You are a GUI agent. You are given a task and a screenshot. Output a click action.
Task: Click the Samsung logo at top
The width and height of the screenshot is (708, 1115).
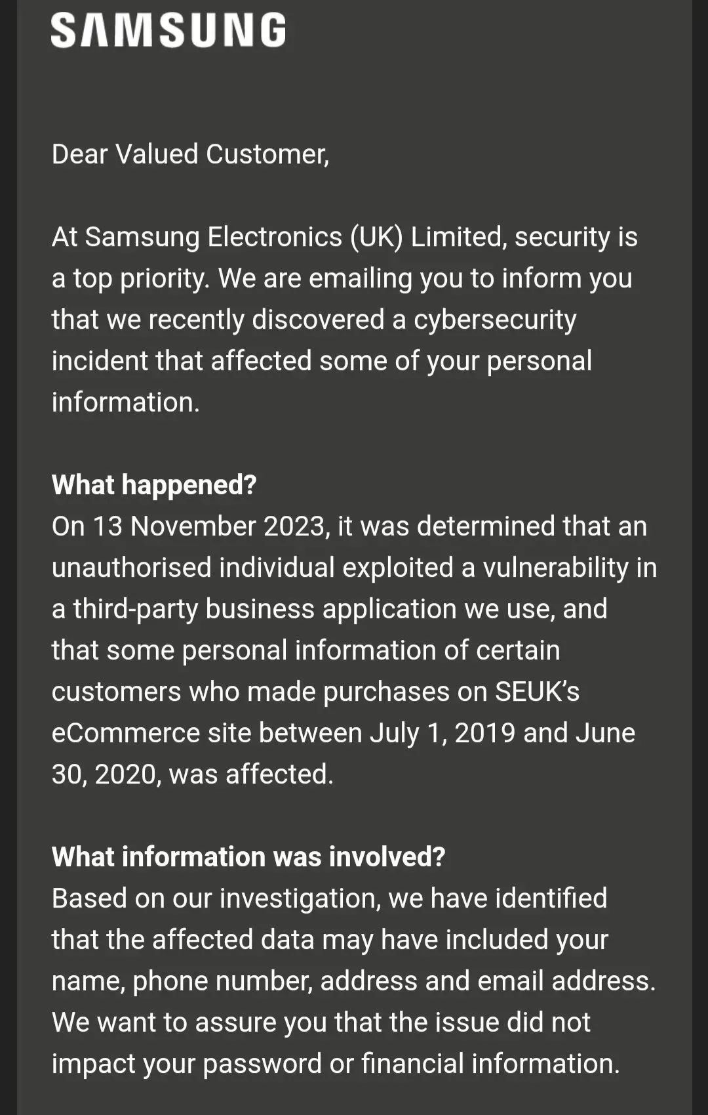(x=168, y=31)
